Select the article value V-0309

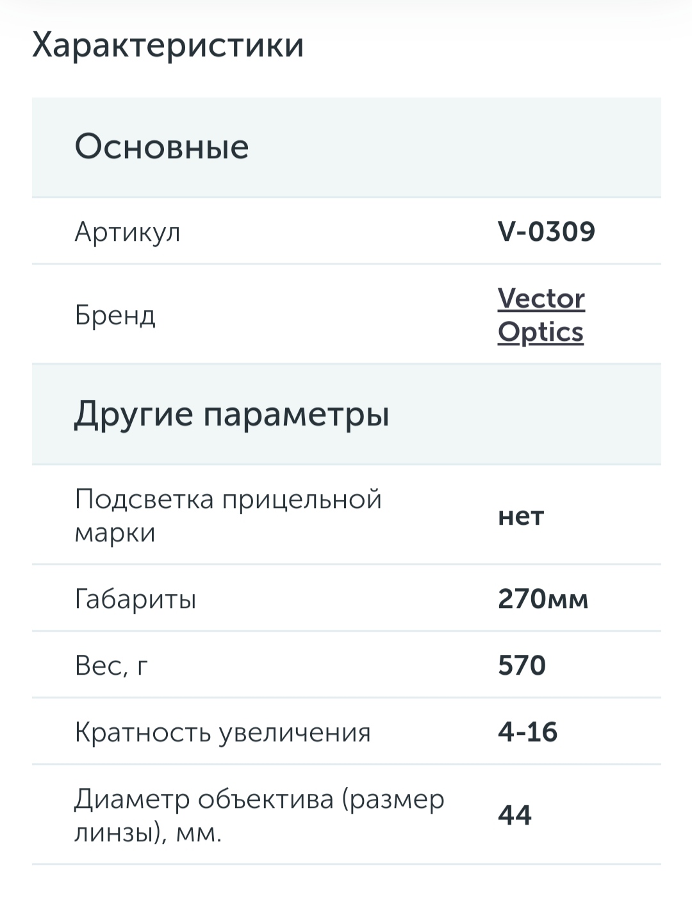(547, 231)
